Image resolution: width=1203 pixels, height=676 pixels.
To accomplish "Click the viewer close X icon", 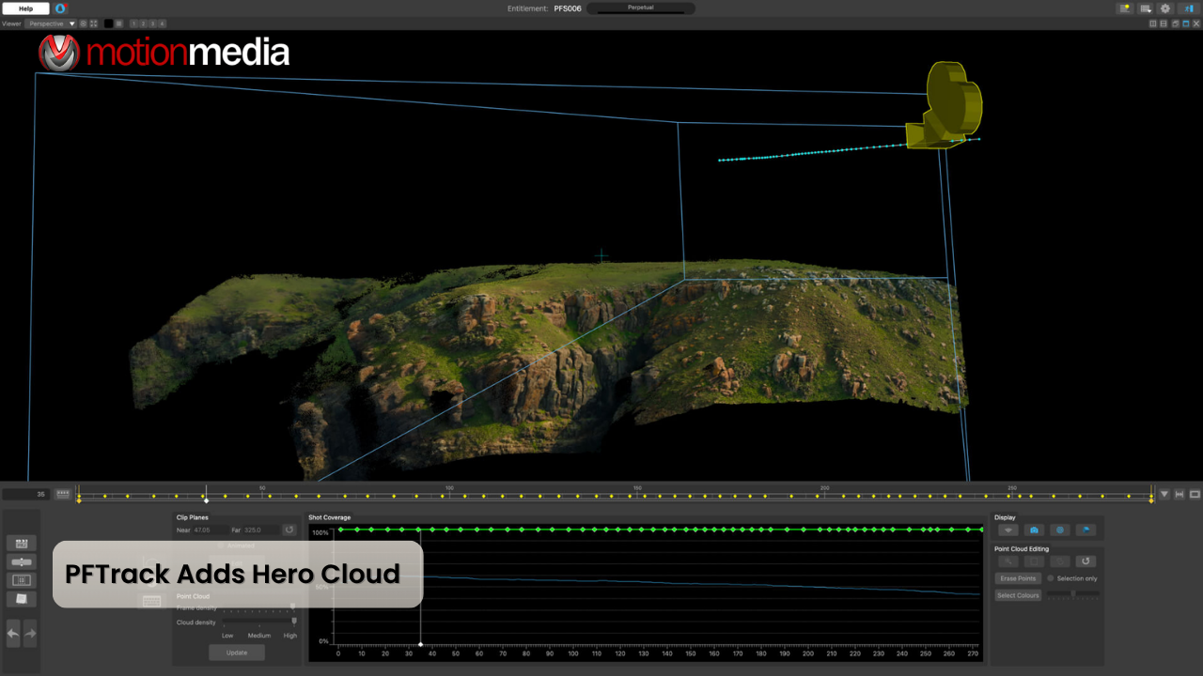I will point(1196,23).
